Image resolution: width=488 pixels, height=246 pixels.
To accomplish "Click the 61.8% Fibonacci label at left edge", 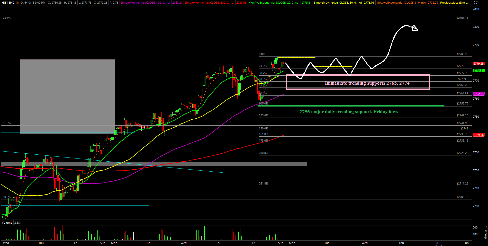I will click(7, 123).
